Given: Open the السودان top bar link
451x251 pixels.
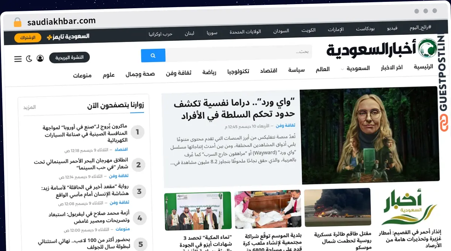Looking at the screenshot, I should pyautogui.click(x=281, y=31).
